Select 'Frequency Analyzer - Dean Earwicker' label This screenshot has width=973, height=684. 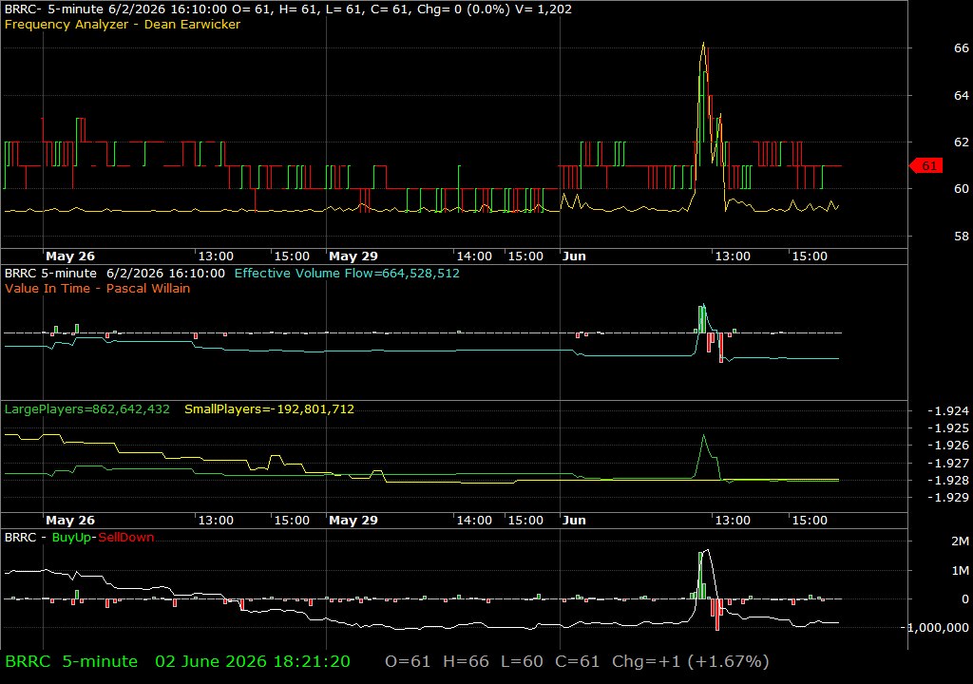click(123, 24)
